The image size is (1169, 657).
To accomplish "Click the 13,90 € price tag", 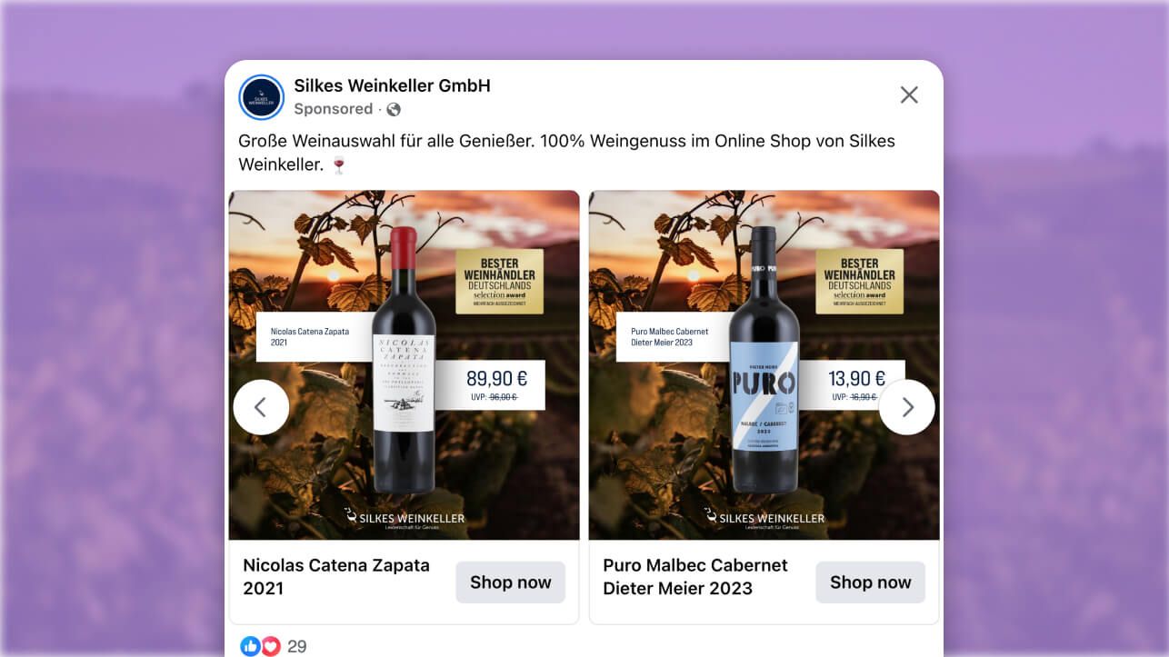I will pyautogui.click(x=853, y=385).
